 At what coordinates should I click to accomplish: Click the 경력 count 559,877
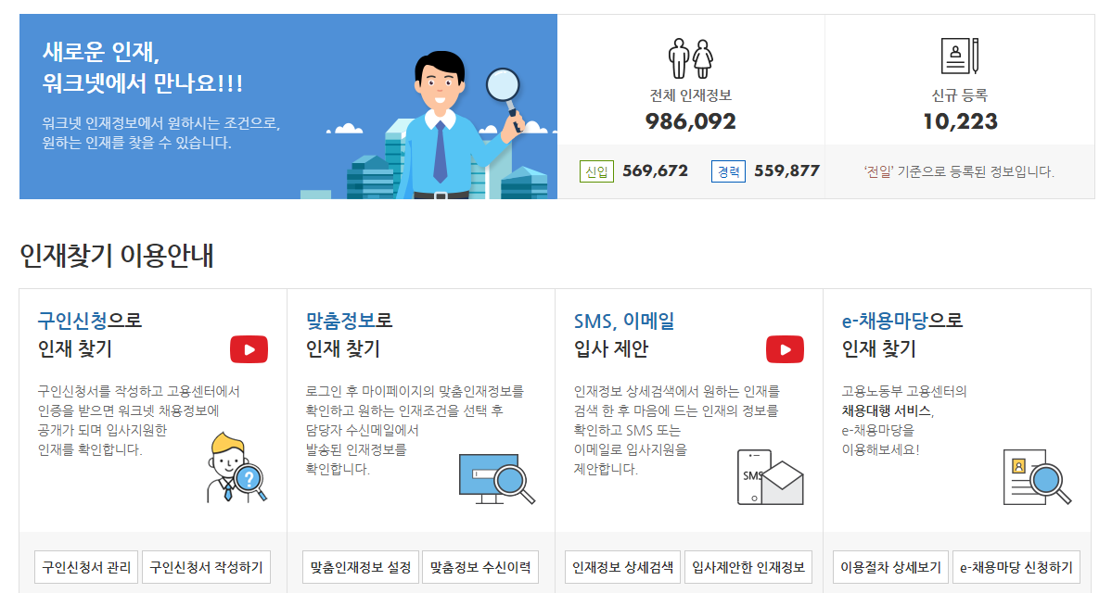[787, 170]
